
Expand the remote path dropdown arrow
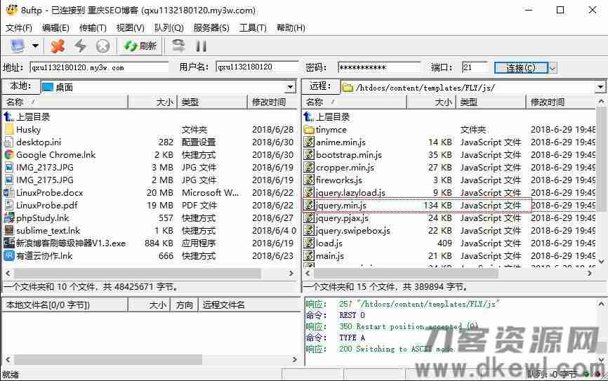[x=600, y=87]
